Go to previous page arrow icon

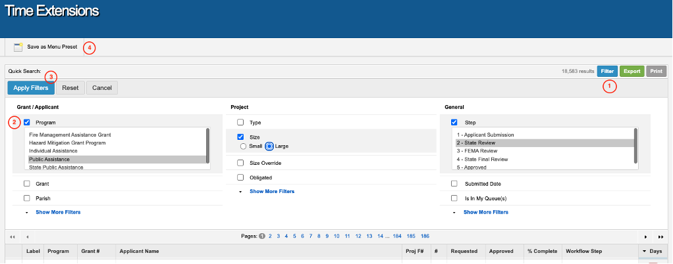pos(27,236)
